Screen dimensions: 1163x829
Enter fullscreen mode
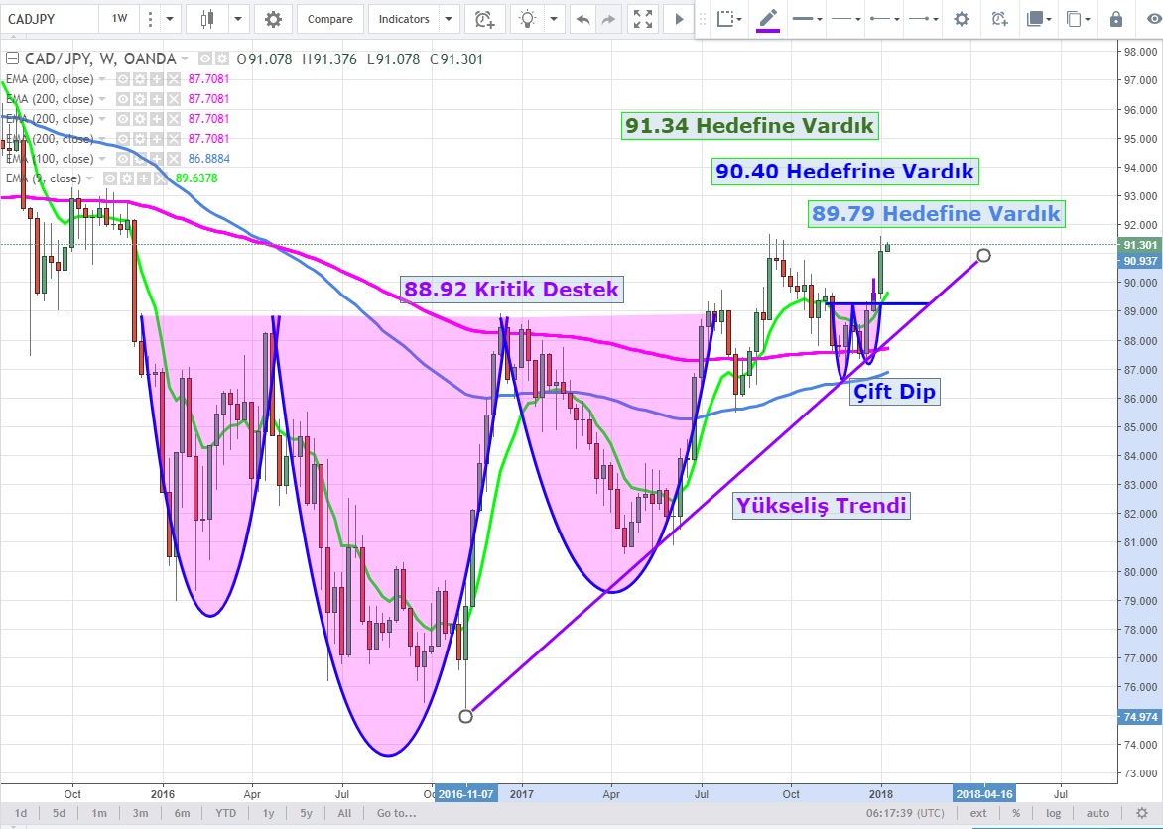tap(643, 19)
